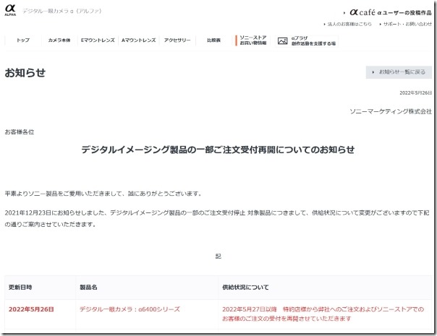Click the red 2022年5月26日 table cell
Screen dimensions: 437x336
click(x=31, y=309)
